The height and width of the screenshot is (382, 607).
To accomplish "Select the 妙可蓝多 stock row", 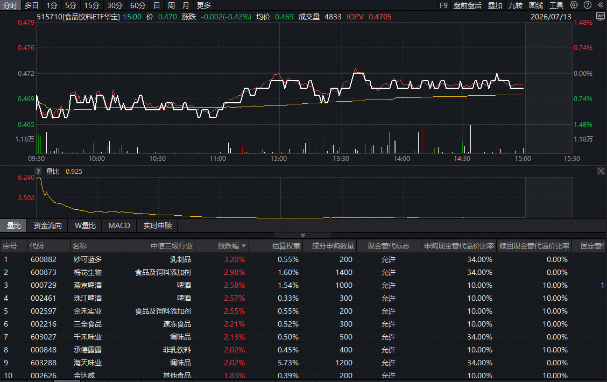I will coord(303,259).
